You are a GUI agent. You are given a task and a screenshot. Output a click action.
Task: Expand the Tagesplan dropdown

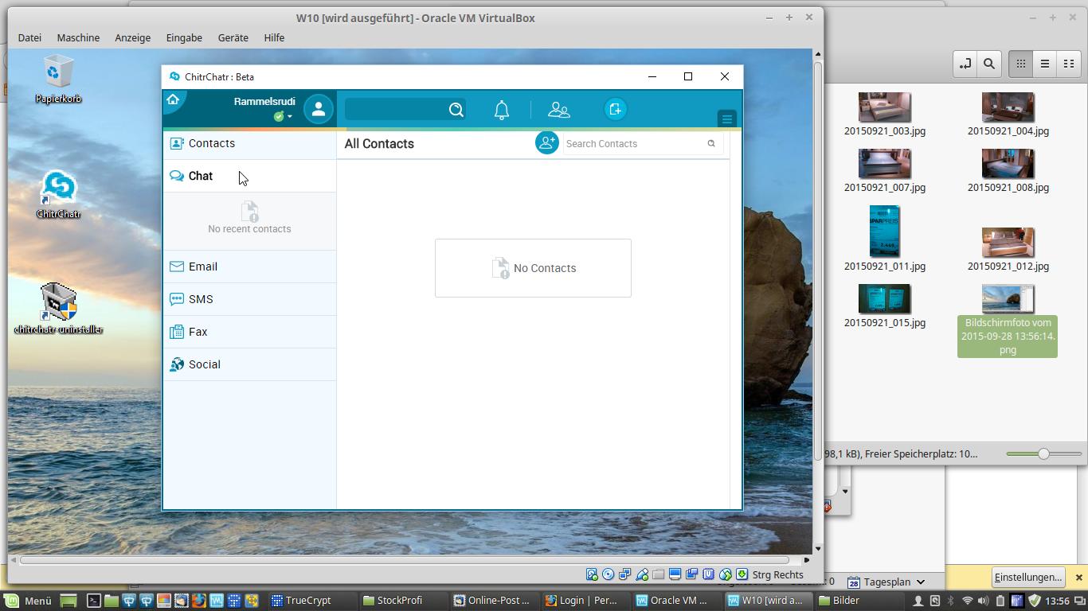[x=921, y=582]
